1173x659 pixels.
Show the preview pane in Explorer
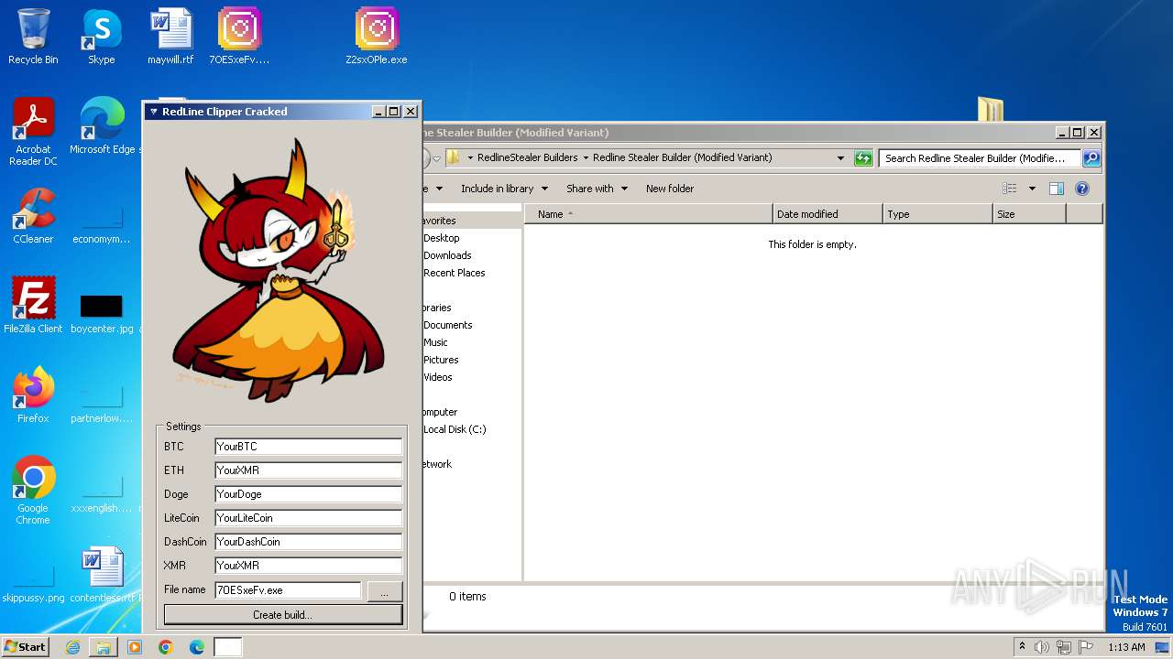pyautogui.click(x=1056, y=189)
